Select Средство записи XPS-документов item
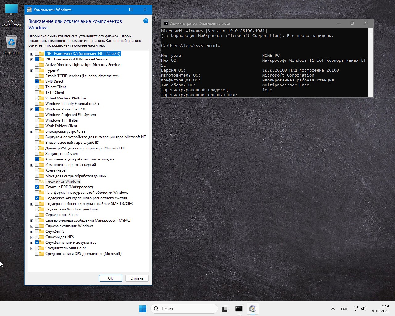 click(83, 254)
